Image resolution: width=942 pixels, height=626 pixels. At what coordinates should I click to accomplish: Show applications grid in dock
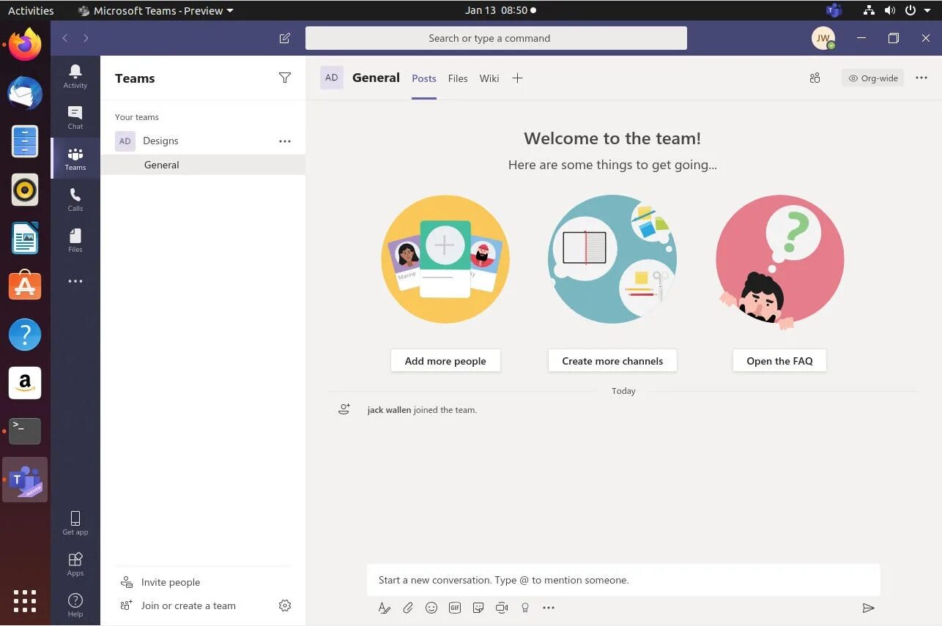pos(25,601)
